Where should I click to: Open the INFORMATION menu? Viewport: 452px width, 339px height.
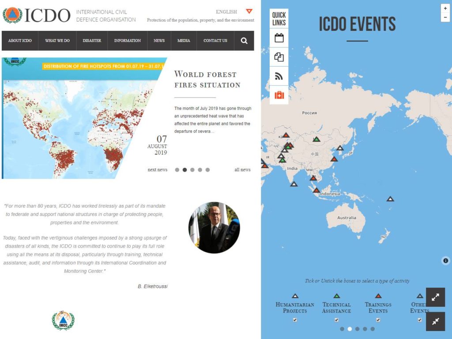(128, 41)
